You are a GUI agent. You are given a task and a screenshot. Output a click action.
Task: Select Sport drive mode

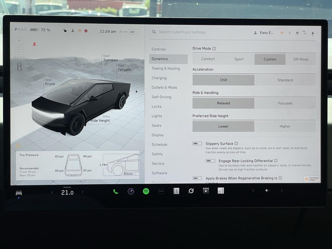click(239, 59)
